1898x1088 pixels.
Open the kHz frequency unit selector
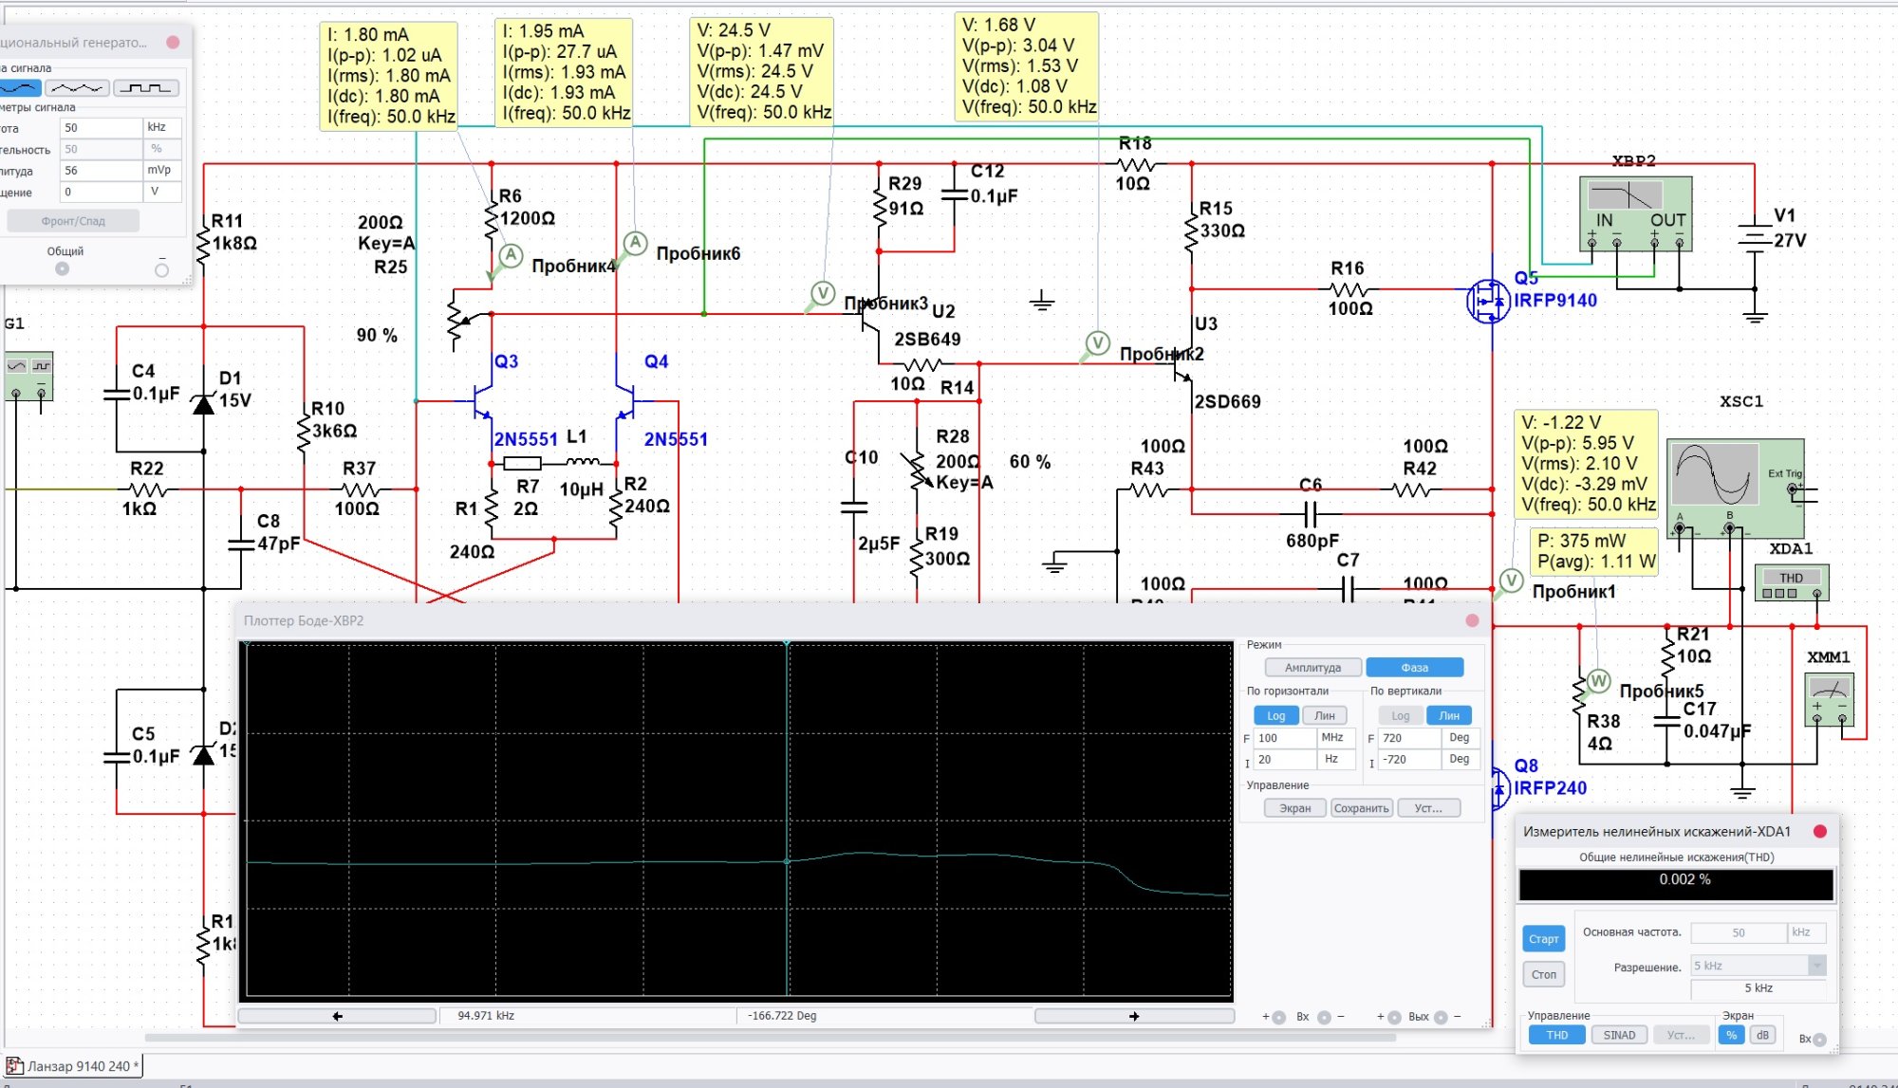162,127
